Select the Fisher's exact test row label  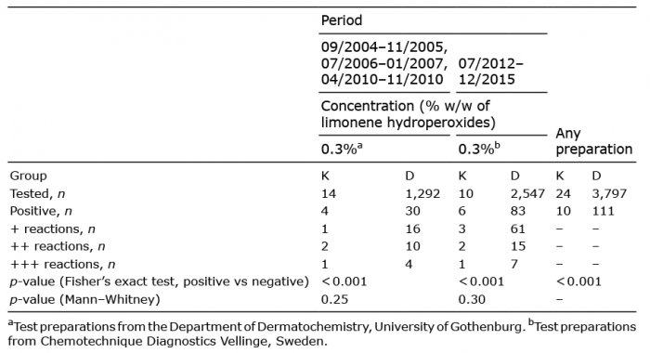coord(159,281)
